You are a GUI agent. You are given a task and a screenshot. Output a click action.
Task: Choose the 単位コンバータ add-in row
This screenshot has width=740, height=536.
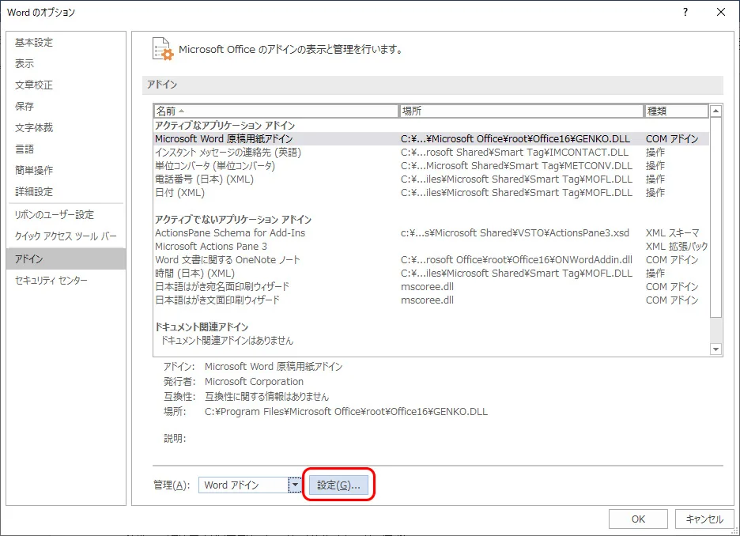click(215, 166)
